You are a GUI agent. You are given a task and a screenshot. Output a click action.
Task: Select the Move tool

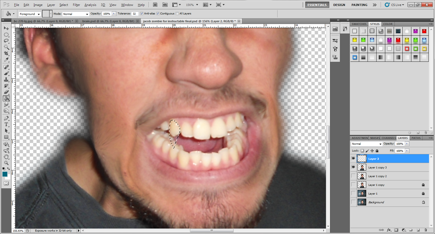point(6,28)
